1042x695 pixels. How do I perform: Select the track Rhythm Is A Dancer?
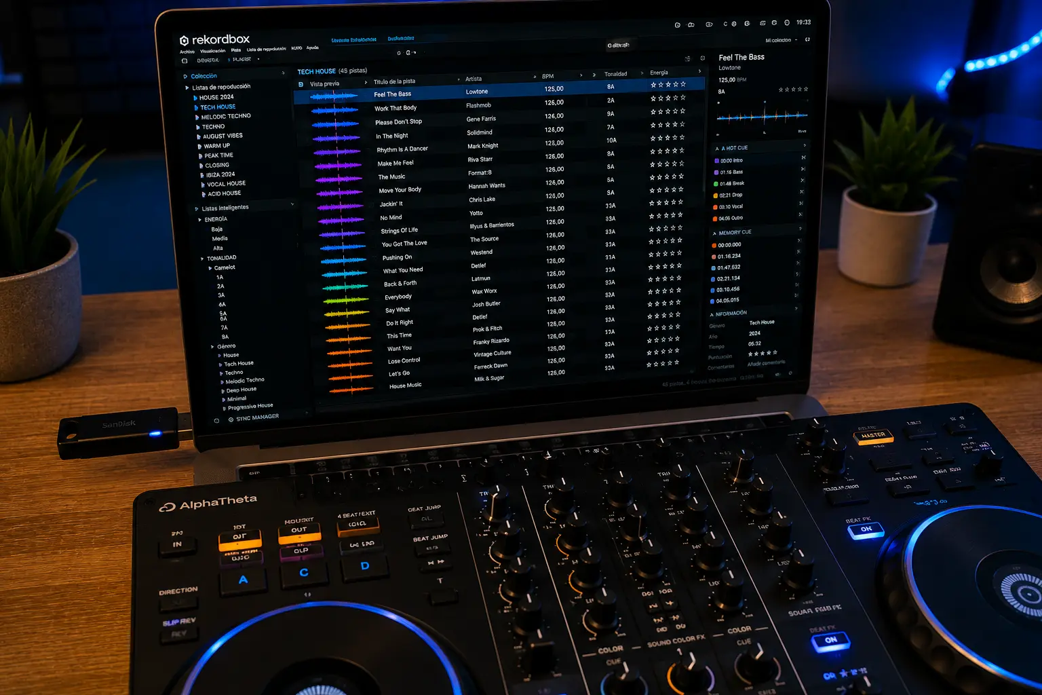tap(402, 149)
